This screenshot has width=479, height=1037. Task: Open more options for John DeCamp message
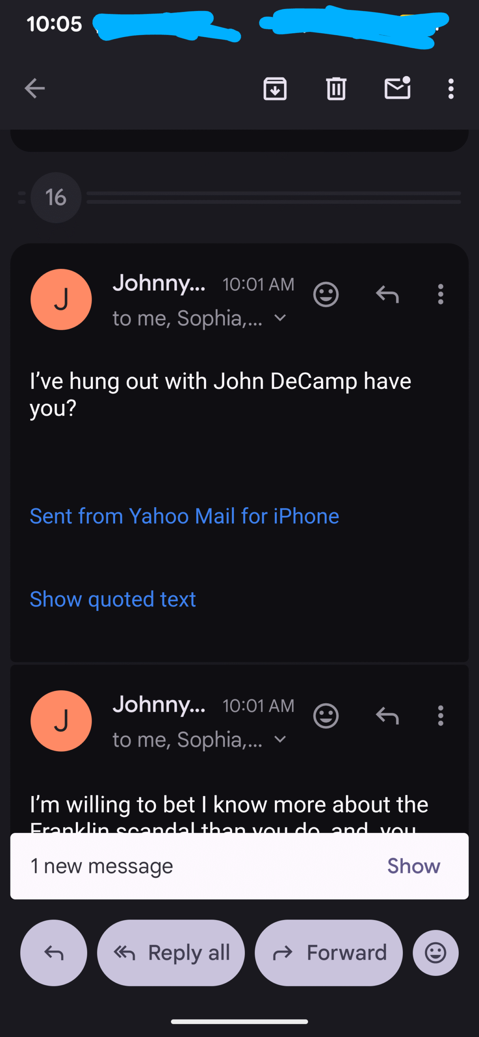coord(441,294)
